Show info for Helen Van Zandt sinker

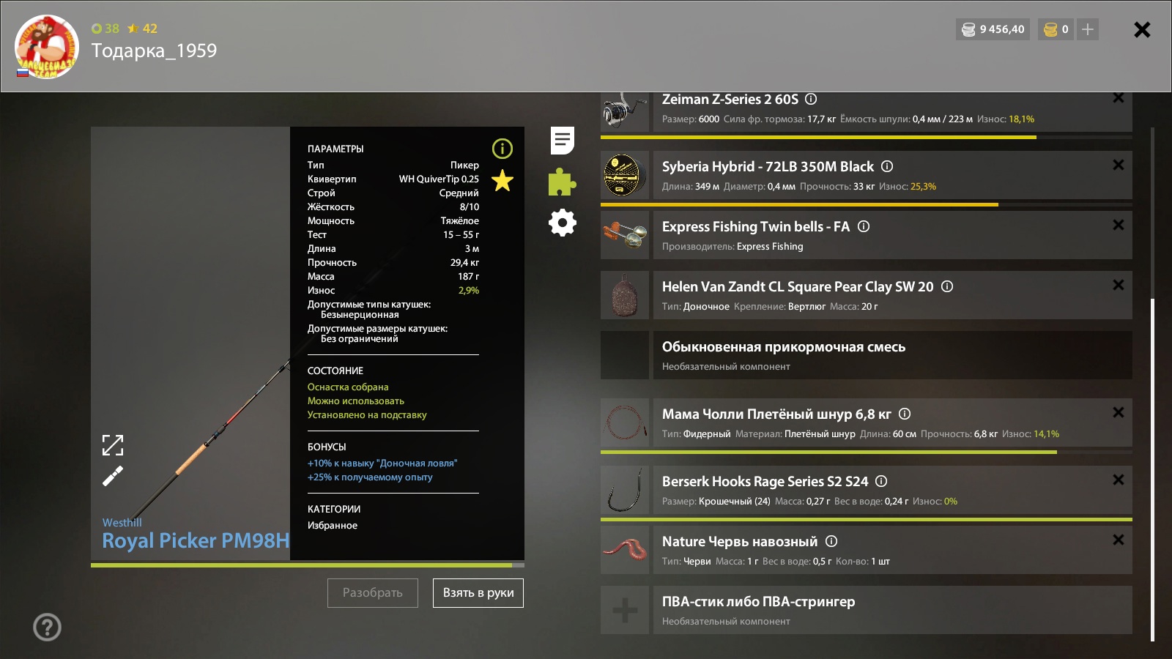pyautogui.click(x=947, y=286)
